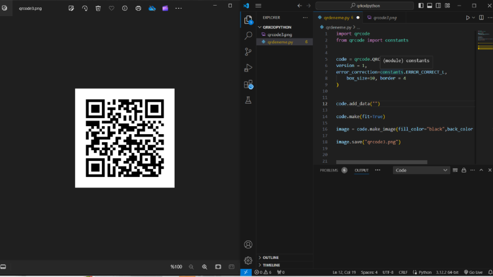Open the VS Code hamburger menu

point(258,6)
